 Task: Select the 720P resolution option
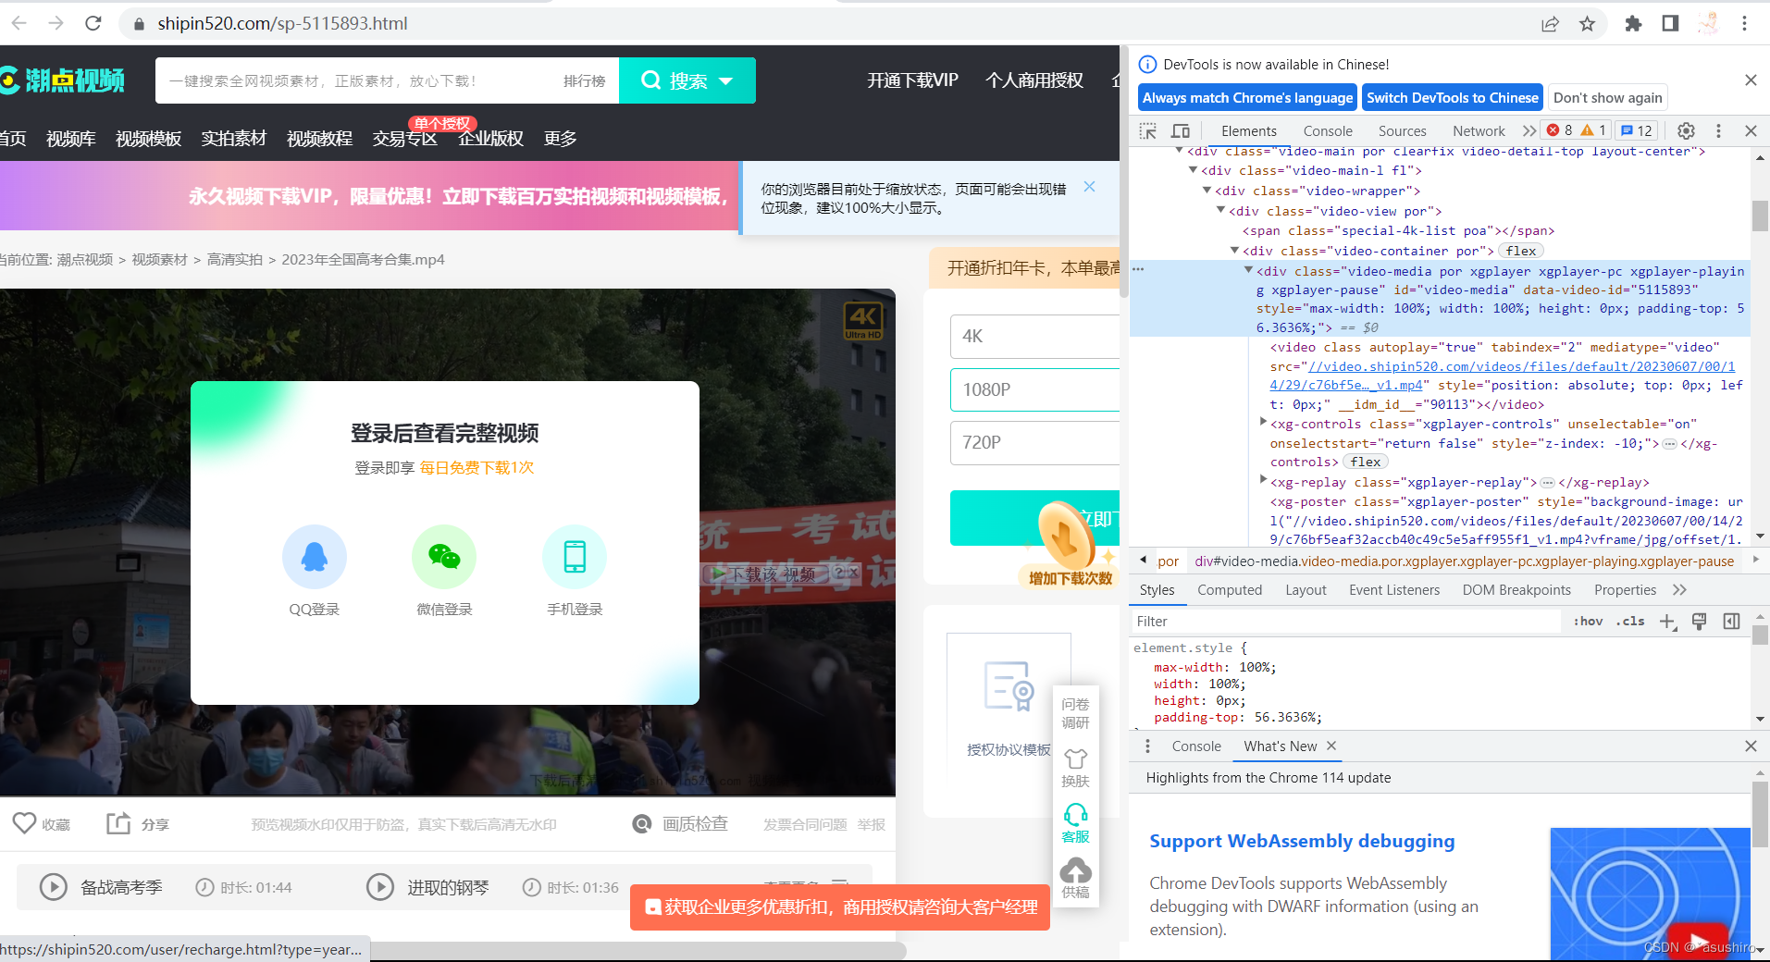click(x=1034, y=442)
